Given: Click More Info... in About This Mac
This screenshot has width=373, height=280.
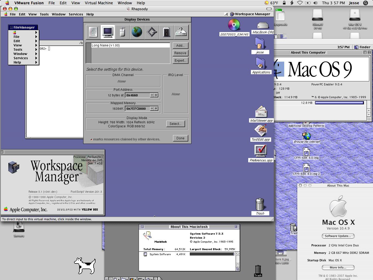Looking at the screenshot, I should tap(338, 267).
